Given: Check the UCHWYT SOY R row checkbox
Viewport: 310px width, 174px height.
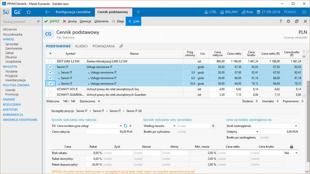Looking at the screenshot, I should (50, 89).
